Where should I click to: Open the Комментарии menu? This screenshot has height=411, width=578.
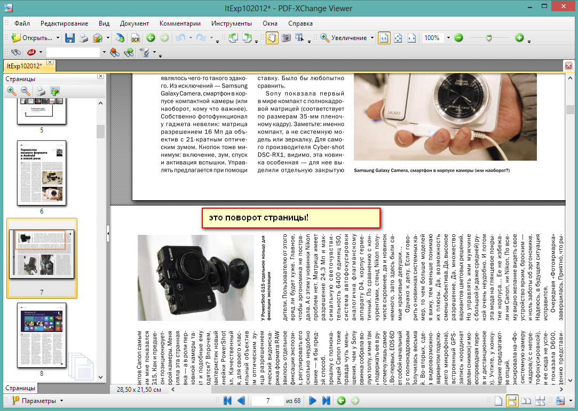pos(180,23)
